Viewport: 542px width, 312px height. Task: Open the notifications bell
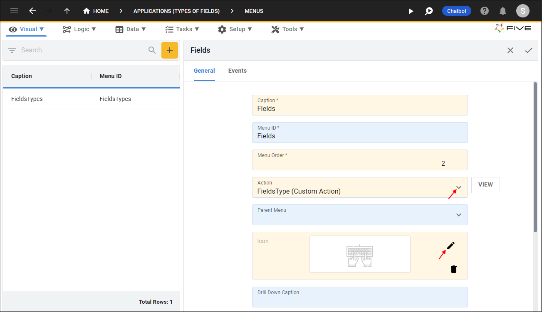(503, 11)
